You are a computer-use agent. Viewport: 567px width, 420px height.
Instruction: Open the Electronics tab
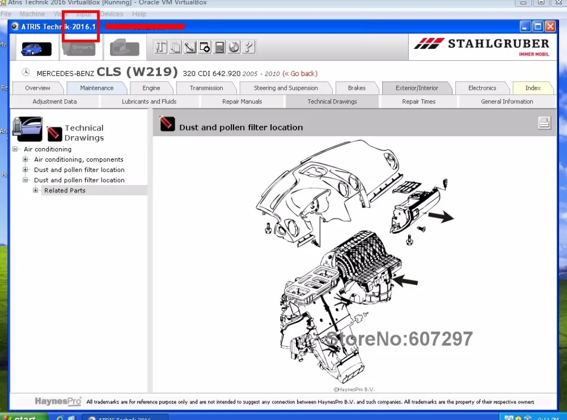pos(482,88)
